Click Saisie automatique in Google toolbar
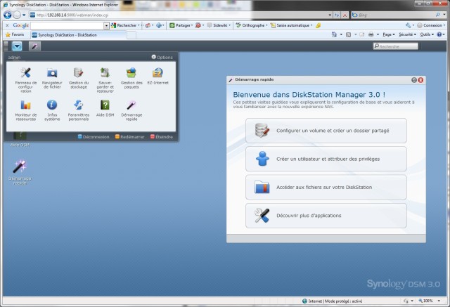 pos(291,25)
